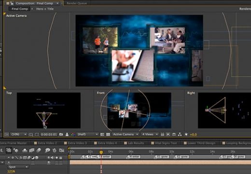Click the Shy switch column header icon

[9, 158]
